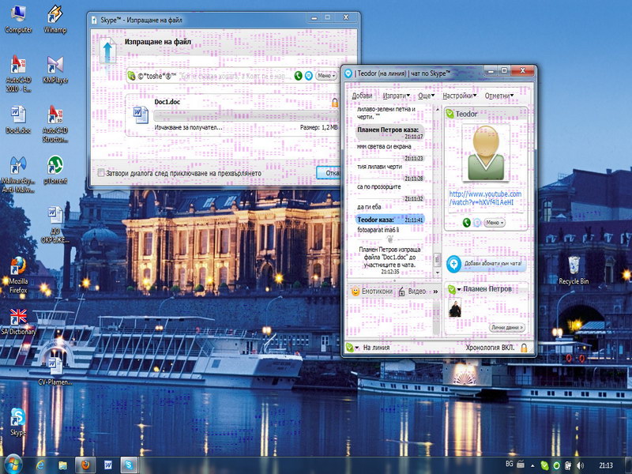The width and height of the screenshot is (632, 474).
Task: Expand the Пламен Петров status arrow
Action: pyautogui.click(x=457, y=289)
